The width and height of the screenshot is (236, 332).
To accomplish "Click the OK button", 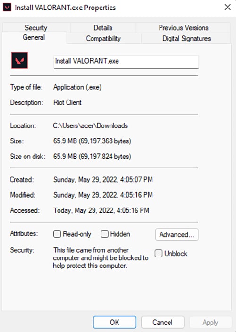I will (115, 322).
